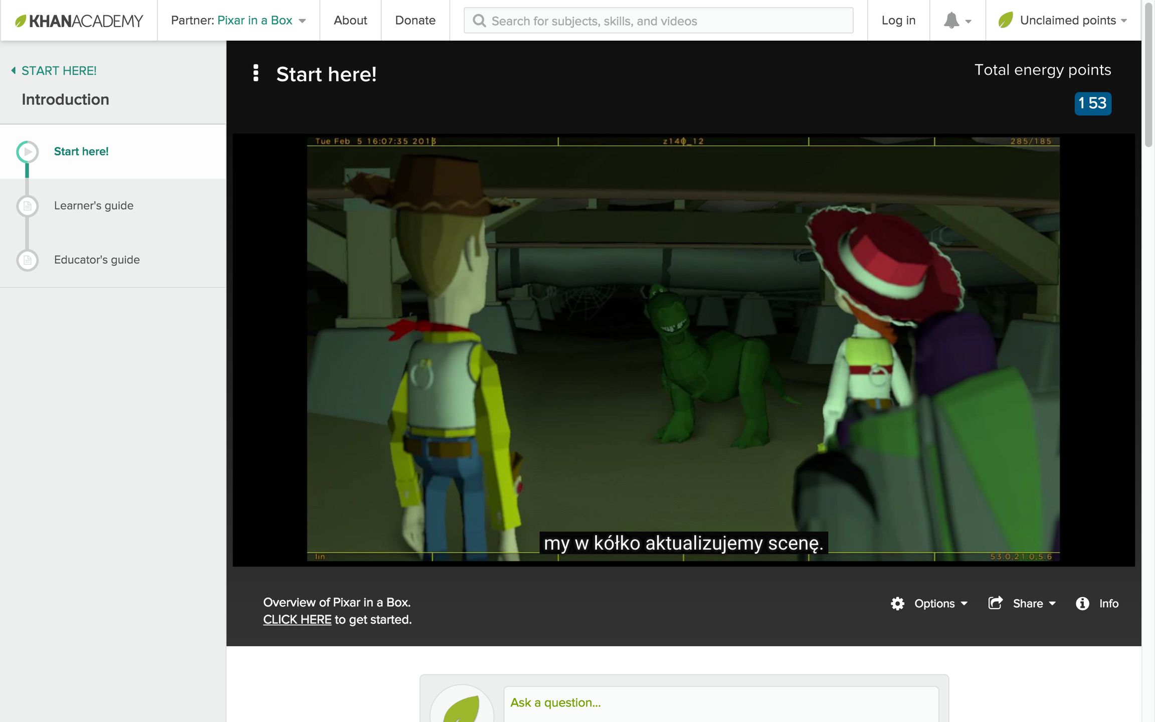Click the CLICK HERE link
The image size is (1155, 722).
click(x=297, y=620)
